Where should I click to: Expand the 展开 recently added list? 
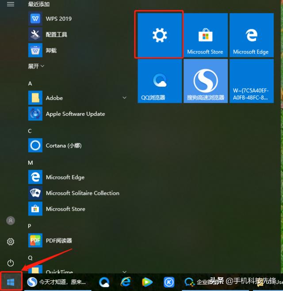tap(36, 66)
